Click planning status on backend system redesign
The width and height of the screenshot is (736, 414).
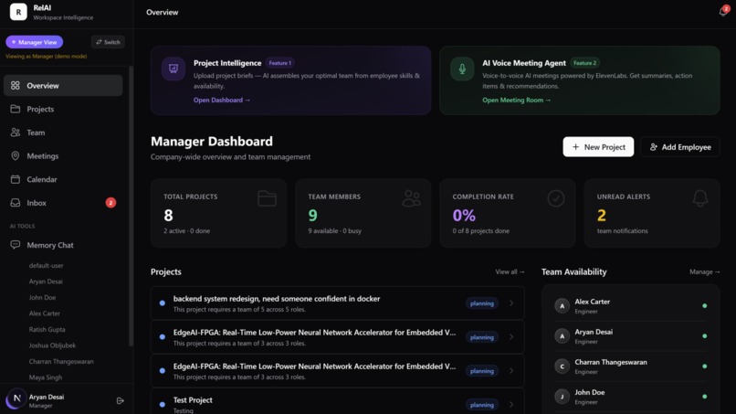482,303
